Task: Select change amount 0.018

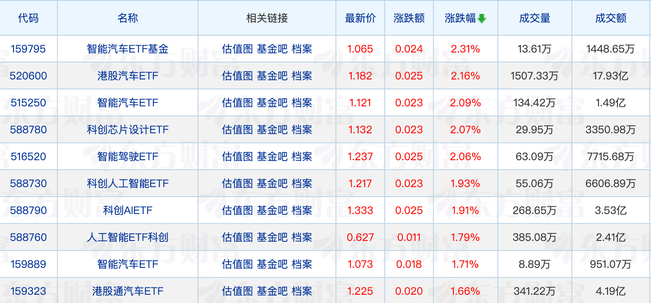Action: coord(409,264)
